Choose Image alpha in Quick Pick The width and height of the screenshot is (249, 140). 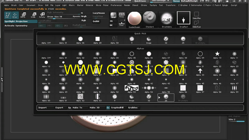click(x=149, y=40)
